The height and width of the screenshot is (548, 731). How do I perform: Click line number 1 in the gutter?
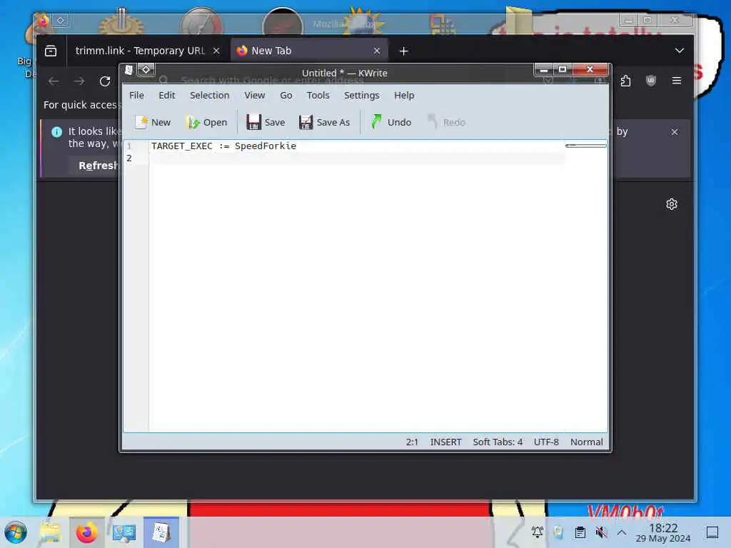(129, 146)
